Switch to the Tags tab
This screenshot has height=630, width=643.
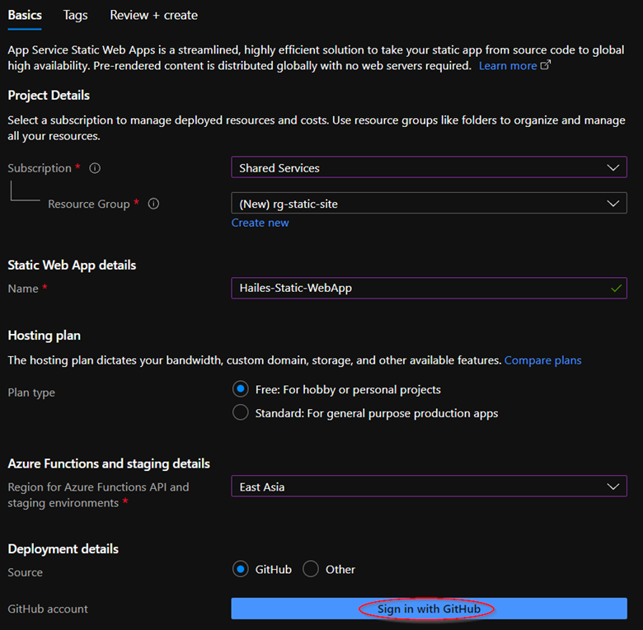click(x=76, y=15)
